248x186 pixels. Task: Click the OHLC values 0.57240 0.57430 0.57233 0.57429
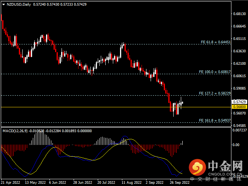tap(60, 5)
